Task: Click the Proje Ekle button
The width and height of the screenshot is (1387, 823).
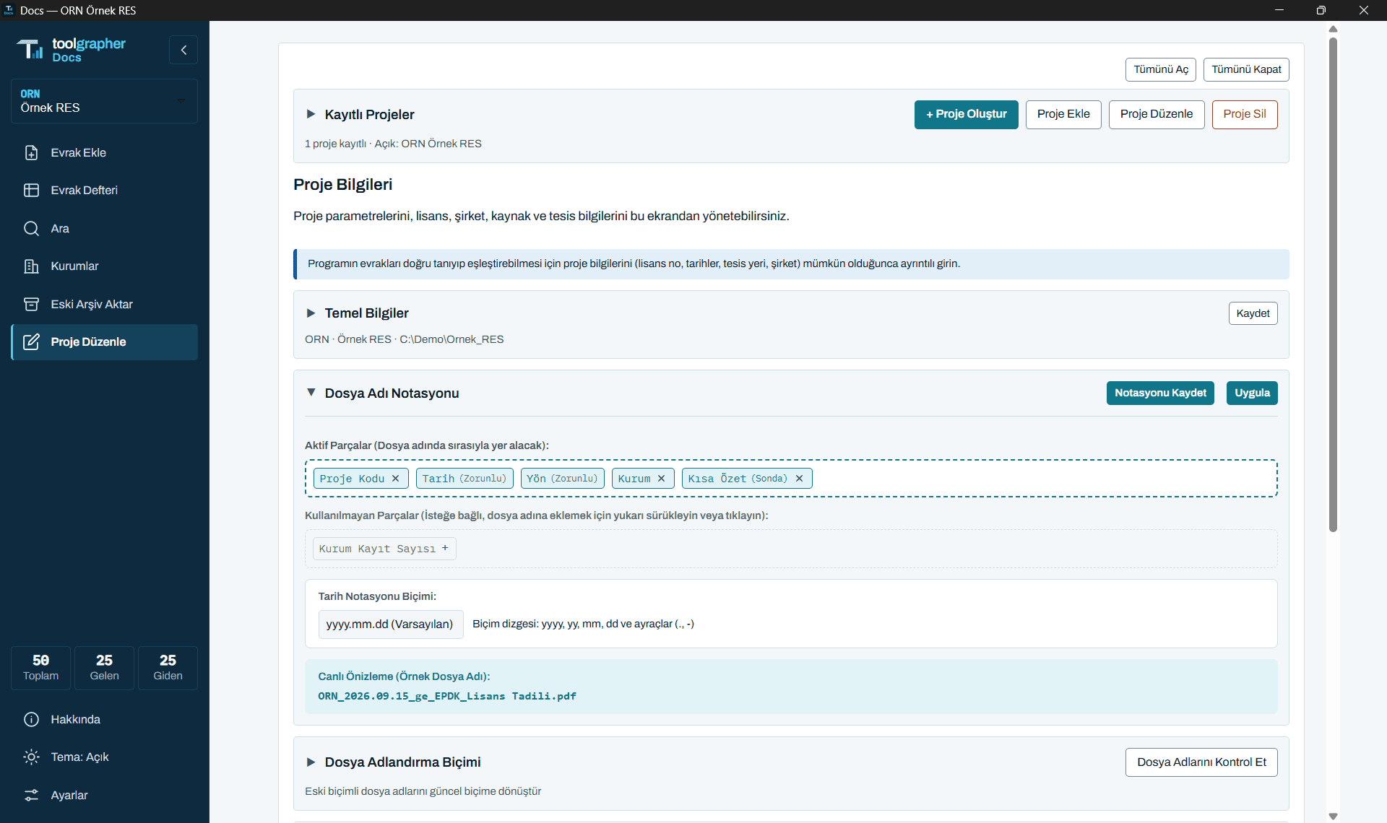Action: (x=1063, y=114)
